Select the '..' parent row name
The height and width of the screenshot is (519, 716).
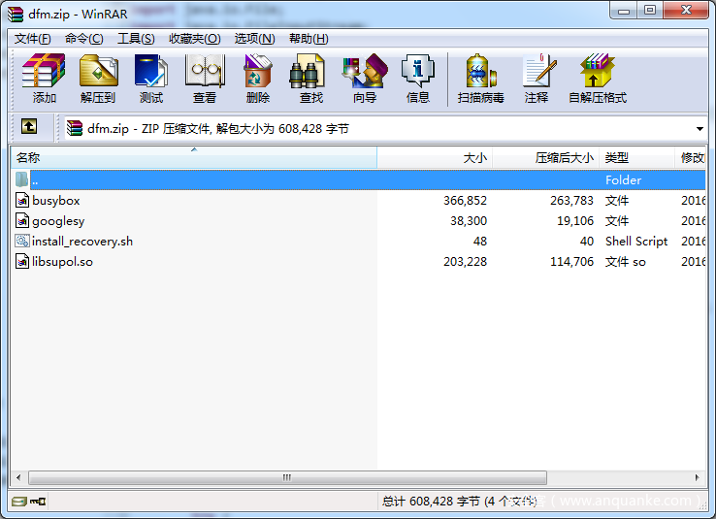click(x=35, y=180)
